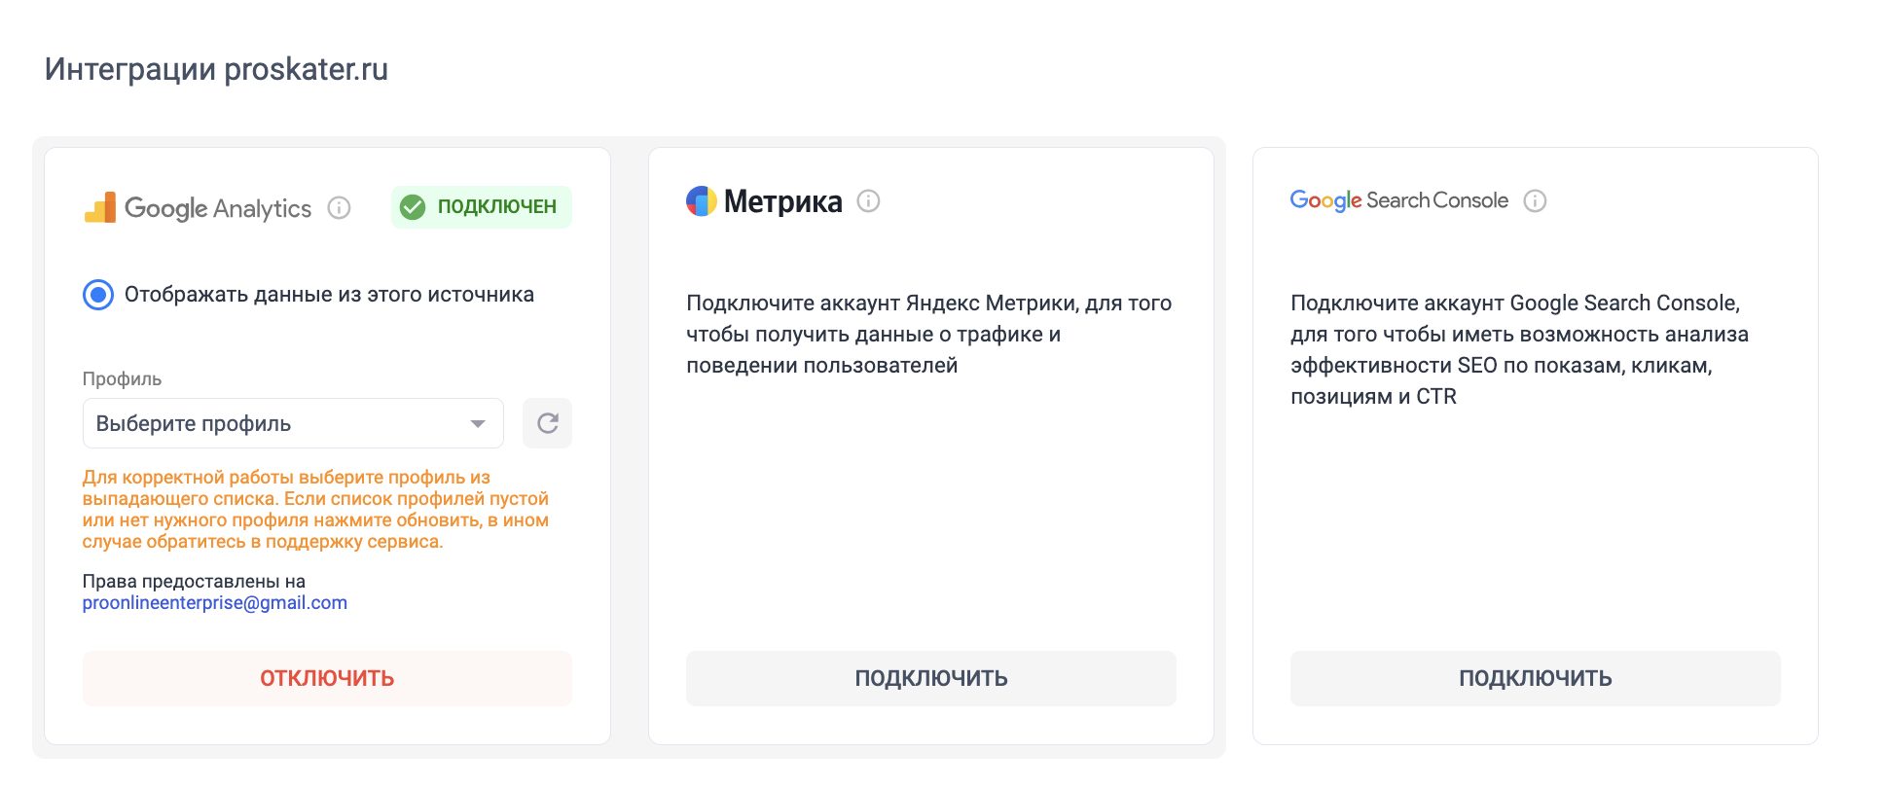
Task: Click the Yandex Метрика round logo icon
Action: coord(702,200)
